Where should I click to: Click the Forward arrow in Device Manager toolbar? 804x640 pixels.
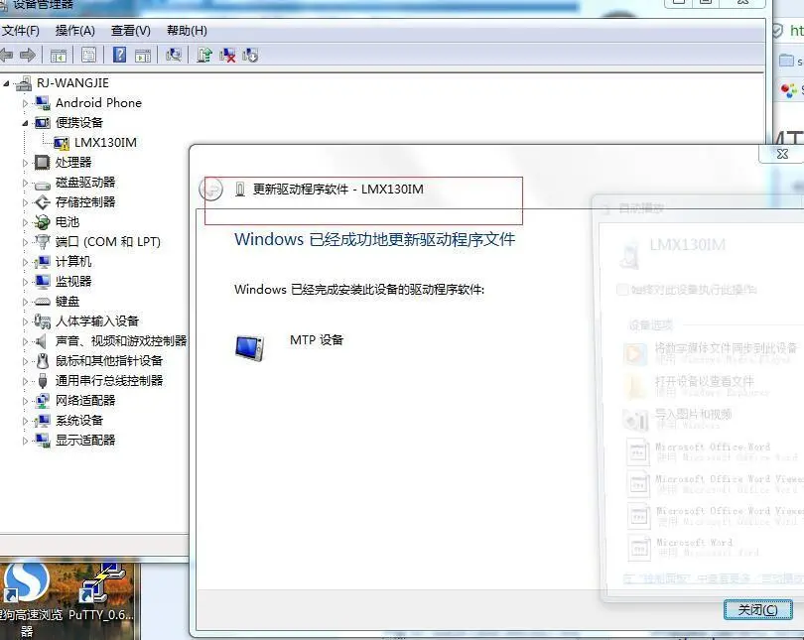(x=27, y=55)
